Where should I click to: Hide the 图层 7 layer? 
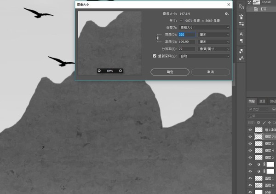tap(250, 137)
